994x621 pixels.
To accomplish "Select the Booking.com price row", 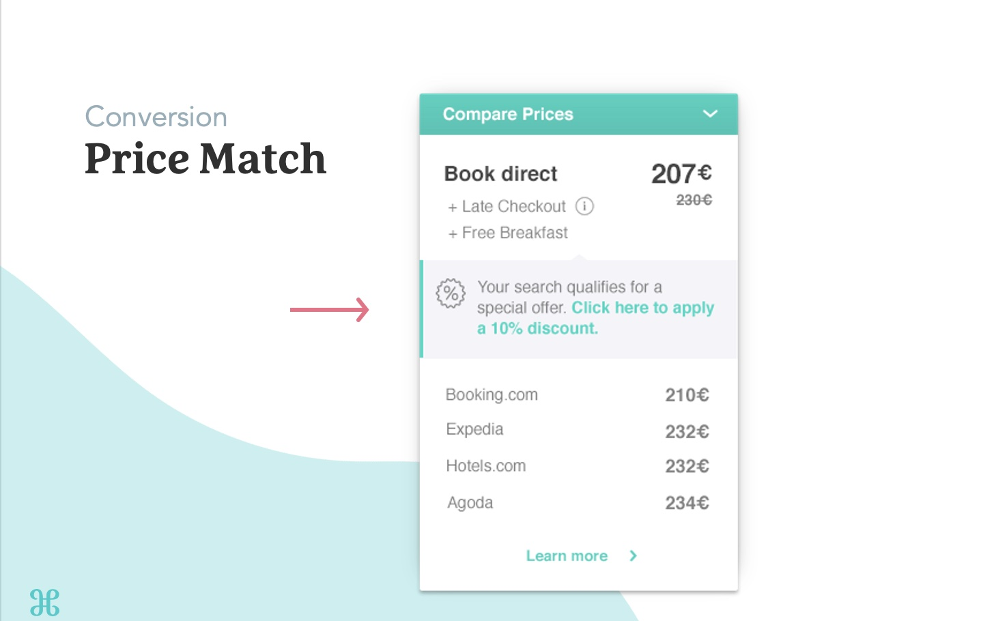I will 492,395.
